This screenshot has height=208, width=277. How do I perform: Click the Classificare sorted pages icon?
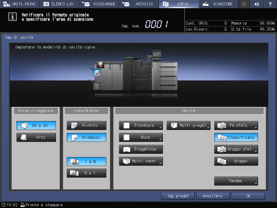coord(222,137)
